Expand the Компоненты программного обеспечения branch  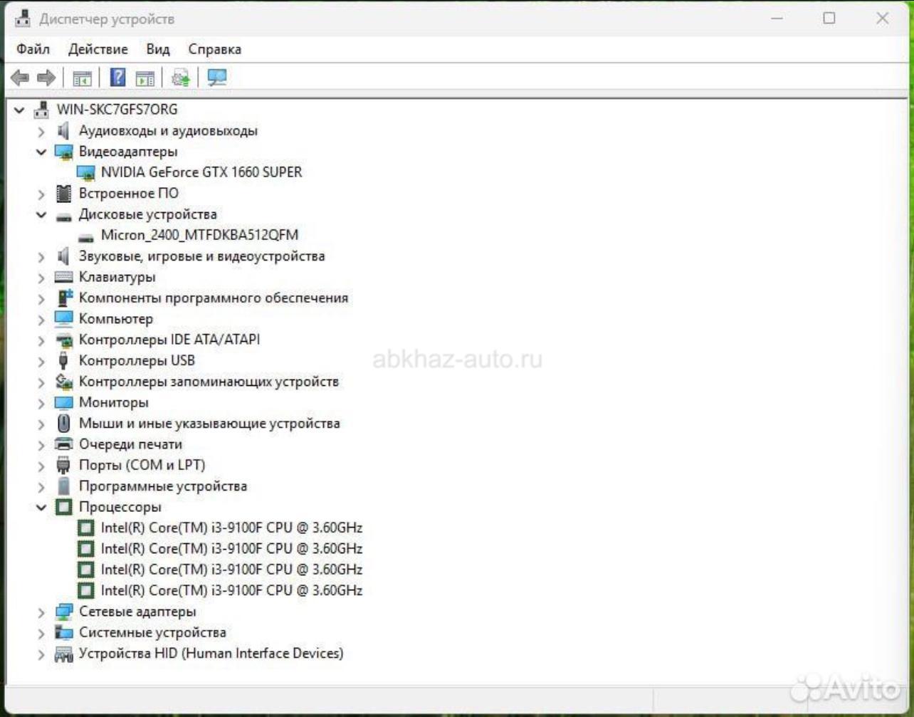[x=41, y=298]
